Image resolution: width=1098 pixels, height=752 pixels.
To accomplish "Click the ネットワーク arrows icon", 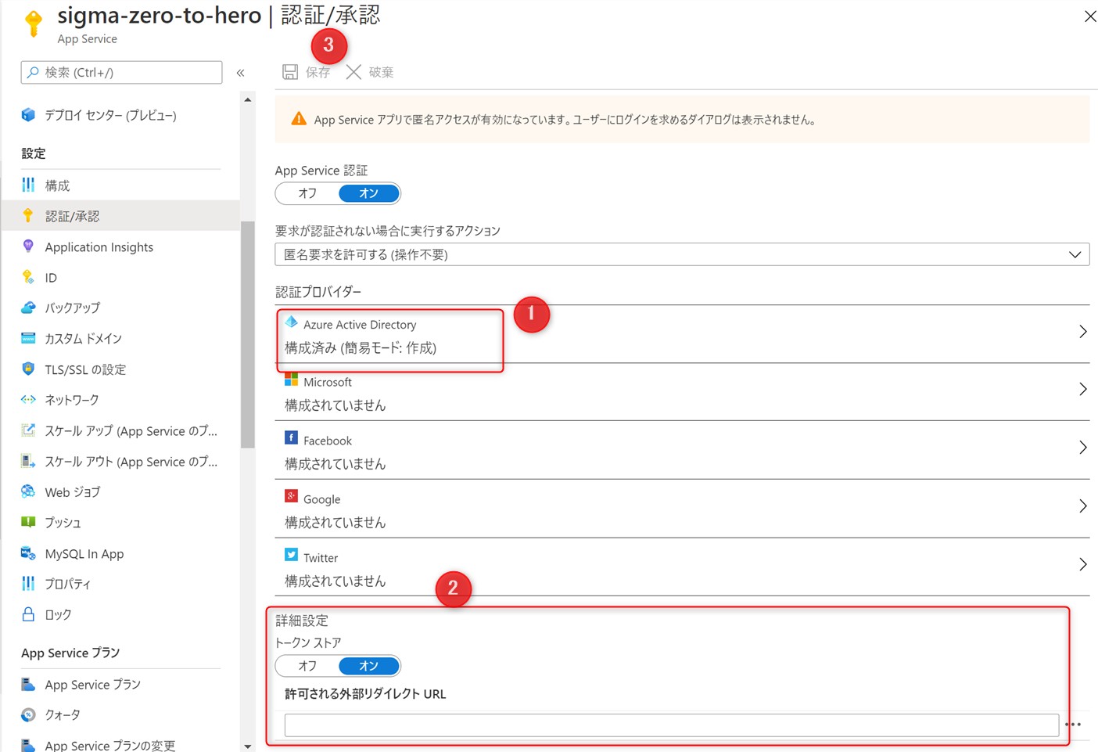I will (28, 399).
